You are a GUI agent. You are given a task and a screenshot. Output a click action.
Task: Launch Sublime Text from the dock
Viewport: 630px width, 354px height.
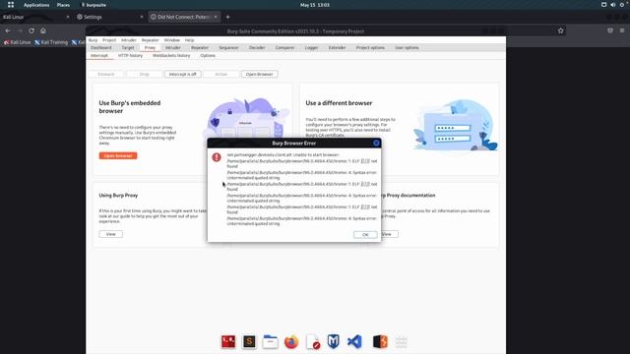249,341
